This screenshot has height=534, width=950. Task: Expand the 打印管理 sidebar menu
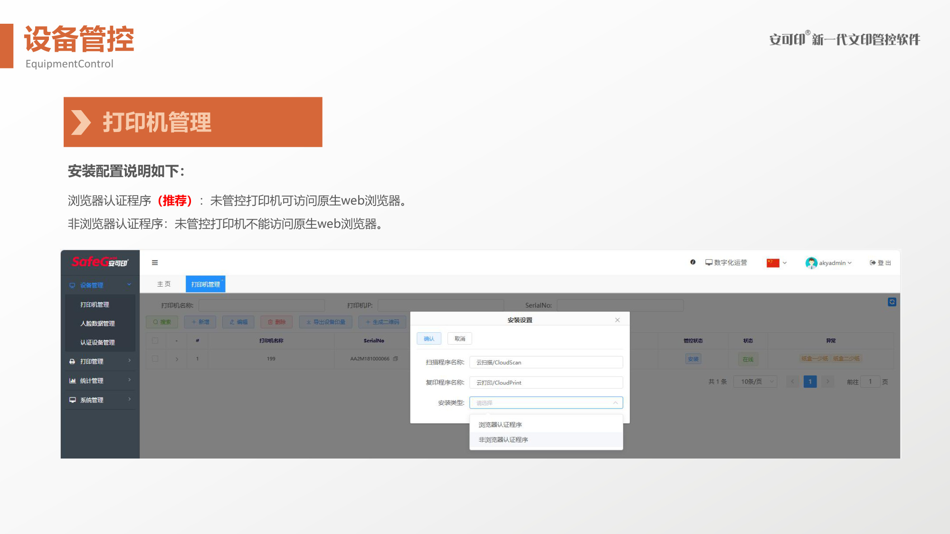tap(100, 361)
